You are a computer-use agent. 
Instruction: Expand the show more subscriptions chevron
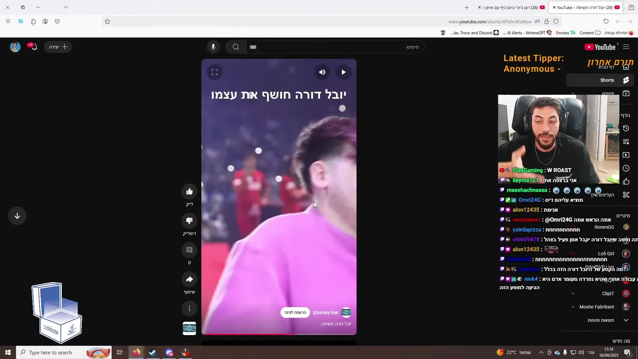tap(626, 320)
